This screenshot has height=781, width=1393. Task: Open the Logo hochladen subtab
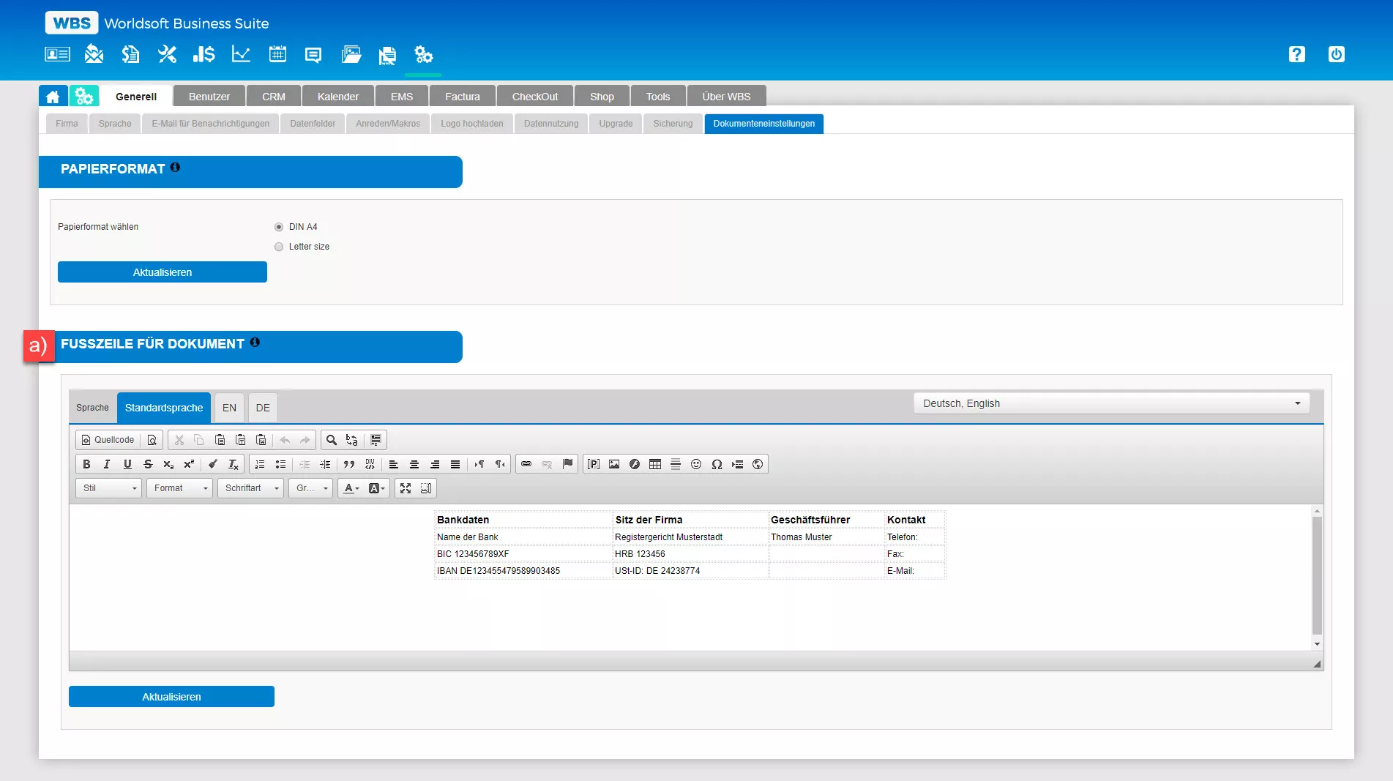pos(472,124)
